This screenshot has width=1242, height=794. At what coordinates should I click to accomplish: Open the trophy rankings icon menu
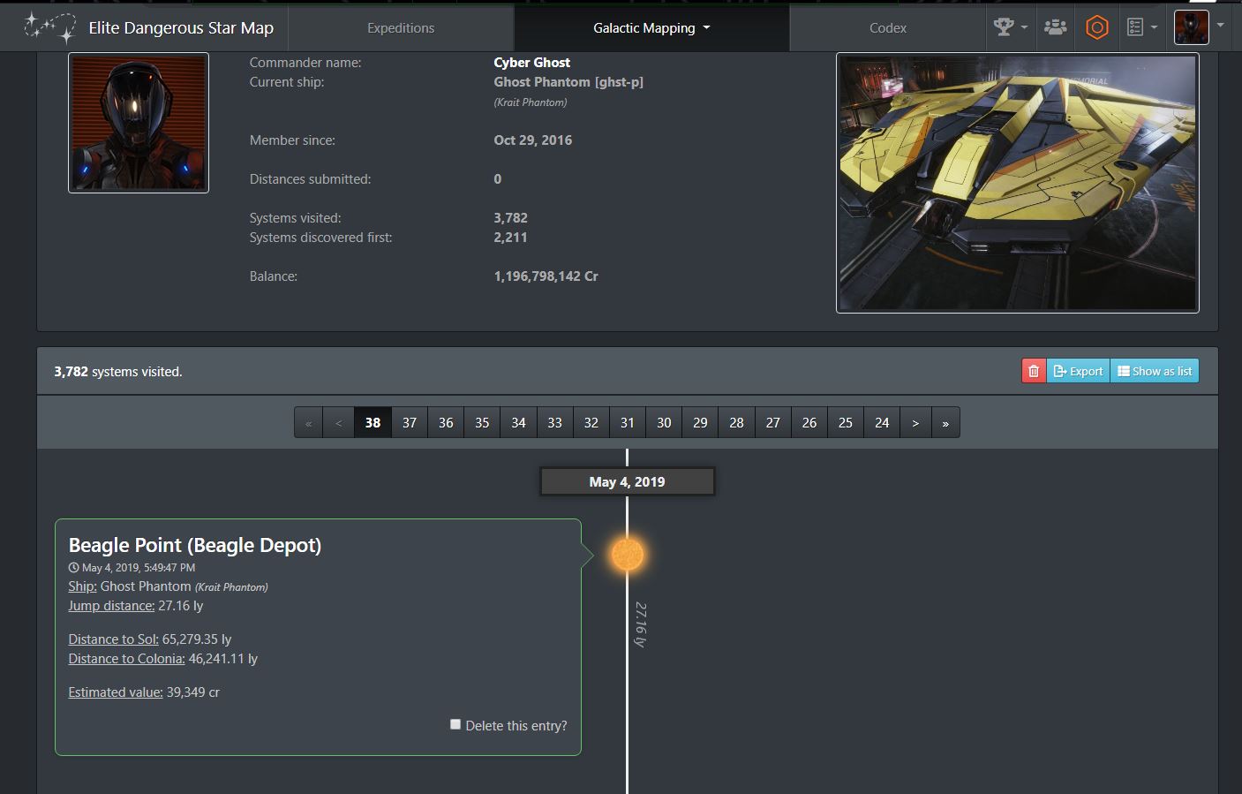[x=1010, y=27]
